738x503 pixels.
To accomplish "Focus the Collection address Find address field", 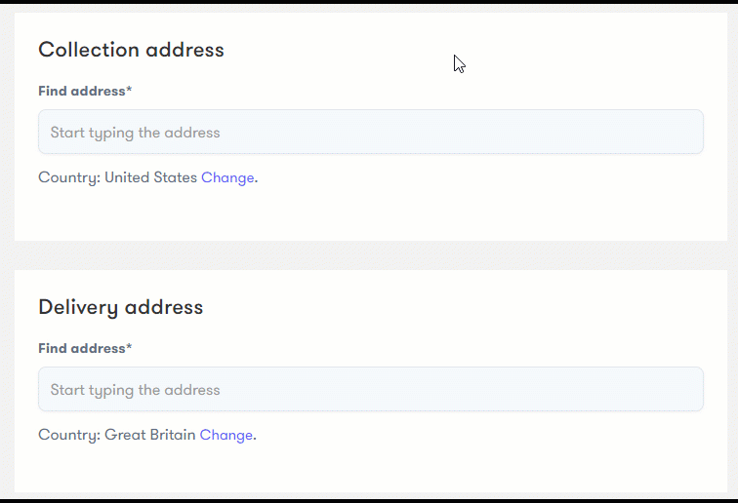I will (x=371, y=132).
